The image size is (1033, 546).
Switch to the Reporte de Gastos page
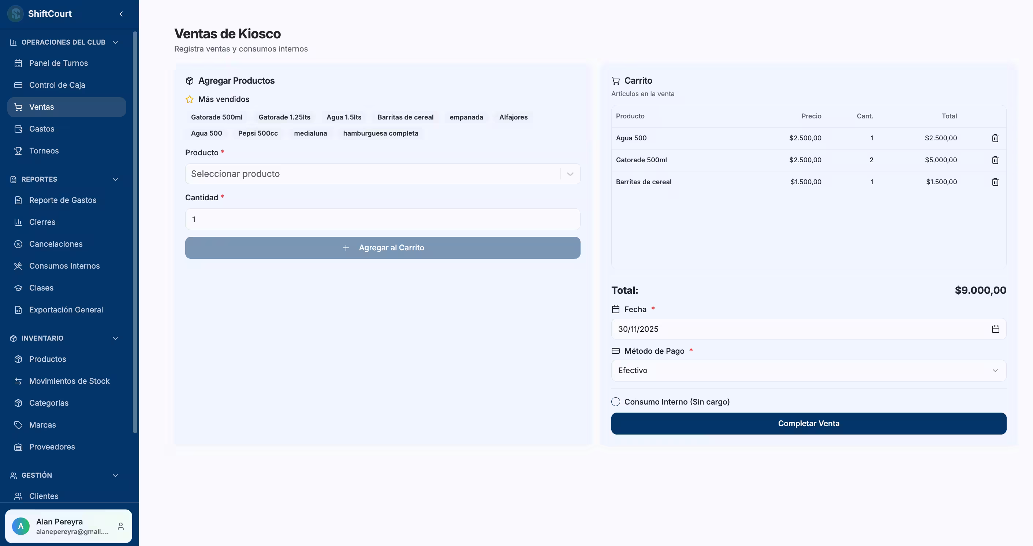(63, 200)
